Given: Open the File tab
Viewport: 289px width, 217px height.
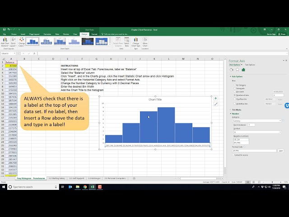Looking at the screenshot, I should point(5,34).
